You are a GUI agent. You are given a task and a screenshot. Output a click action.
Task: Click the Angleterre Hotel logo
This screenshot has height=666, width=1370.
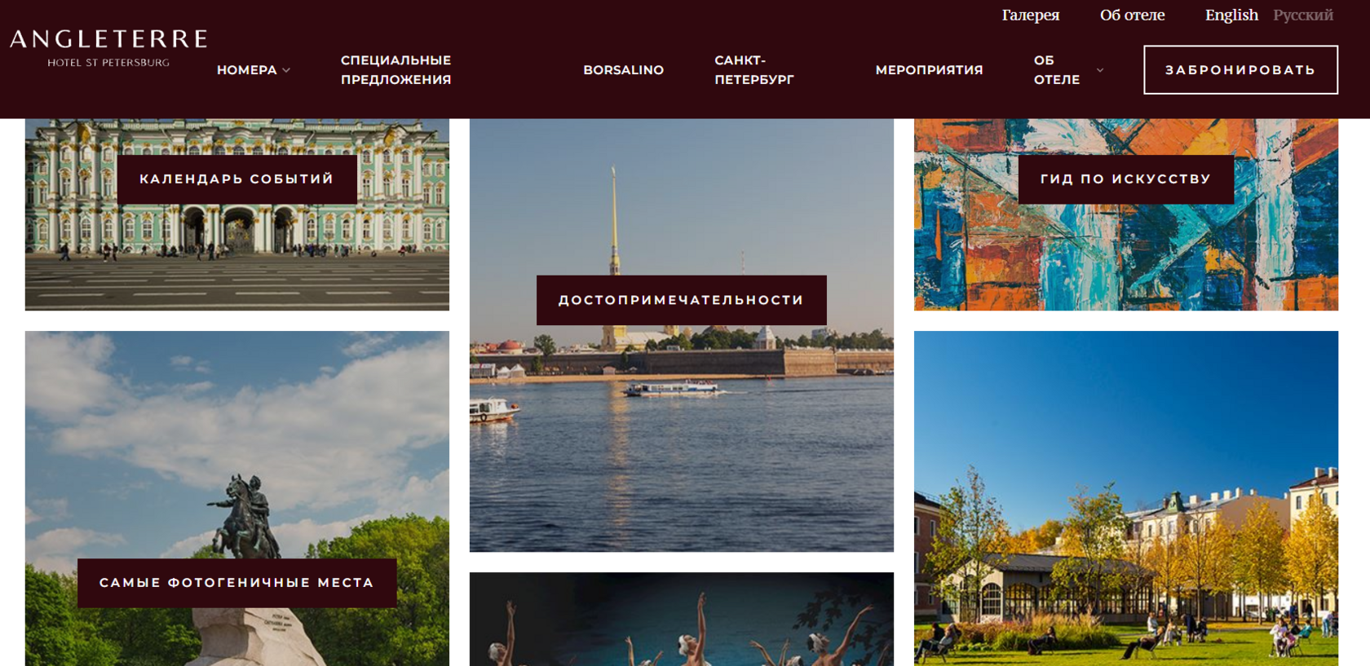coord(108,48)
